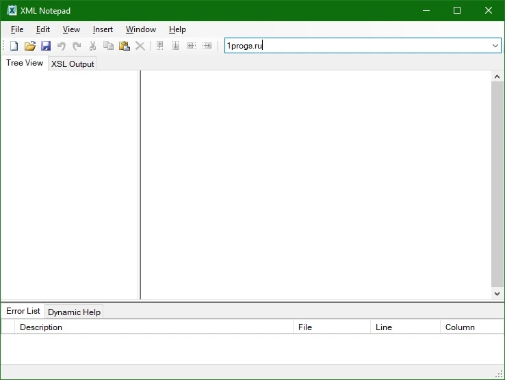505x380 pixels.
Task: Select the Error List tab
Action: [23, 311]
